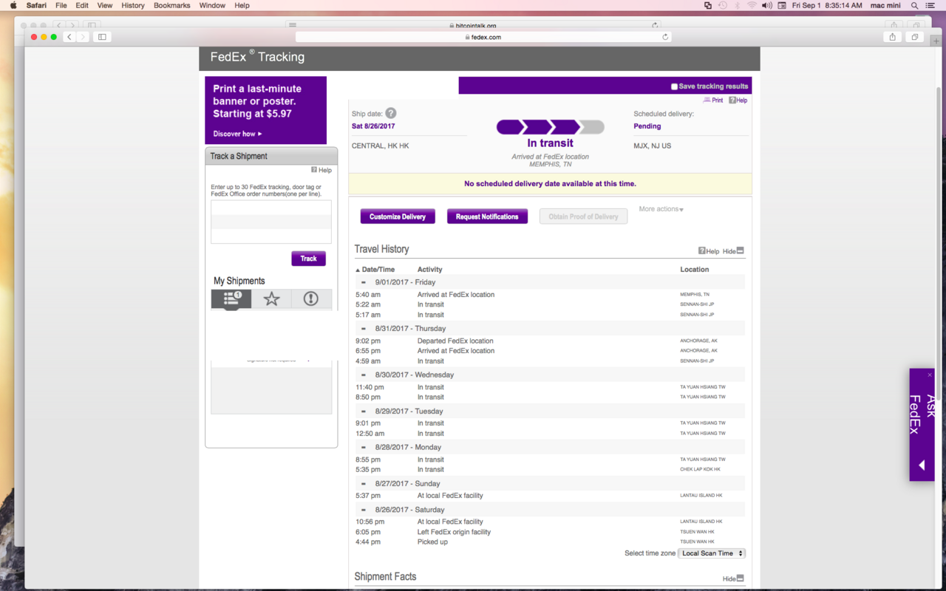Go back in the fedex.com Safari window
This screenshot has height=591, width=946.
(69, 37)
